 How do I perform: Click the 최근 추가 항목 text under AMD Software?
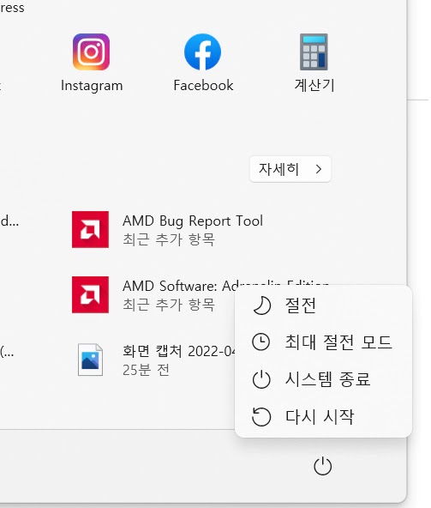point(169,305)
